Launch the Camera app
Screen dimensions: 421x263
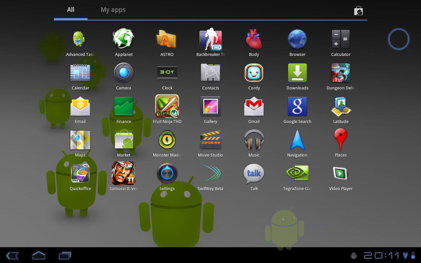[124, 73]
